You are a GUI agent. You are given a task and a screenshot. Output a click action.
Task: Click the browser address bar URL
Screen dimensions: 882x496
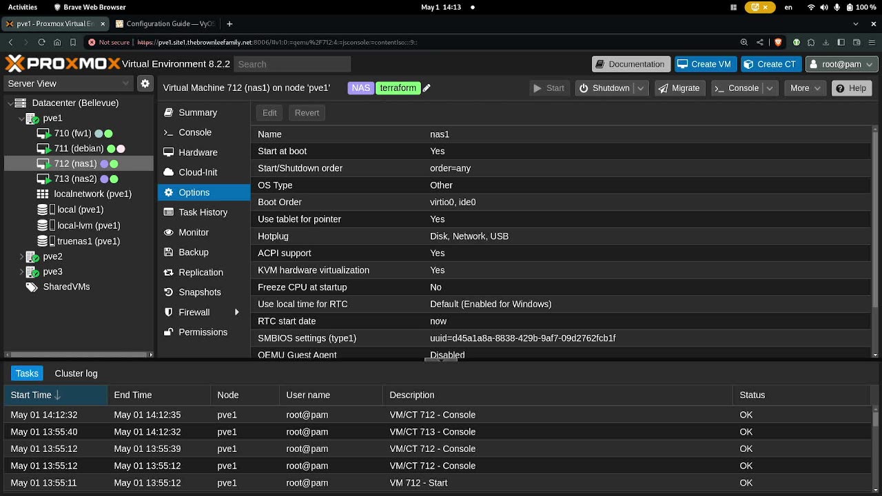click(277, 42)
